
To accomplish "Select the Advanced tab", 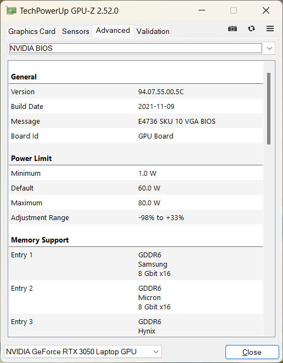I will coord(113,31).
